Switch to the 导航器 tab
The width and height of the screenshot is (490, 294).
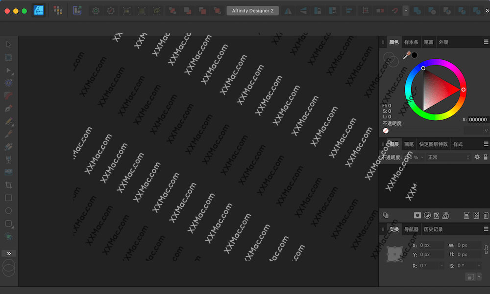tap(411, 229)
